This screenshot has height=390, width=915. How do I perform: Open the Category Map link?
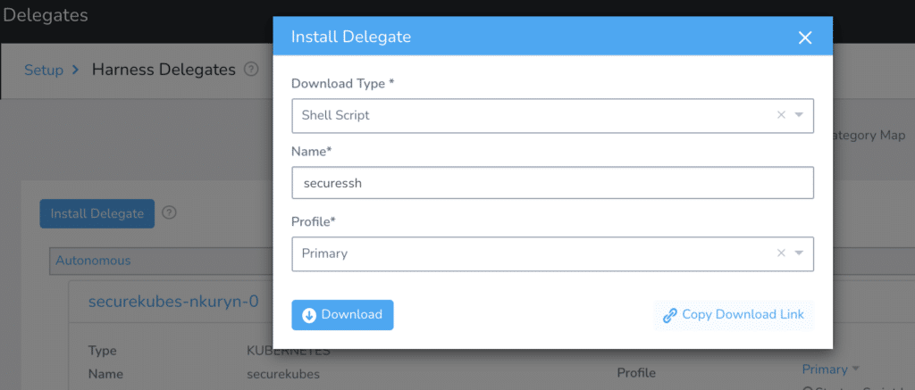(869, 136)
